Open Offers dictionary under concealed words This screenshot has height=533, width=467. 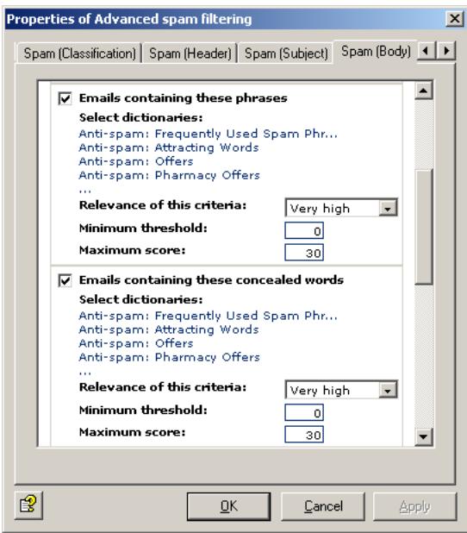click(136, 343)
